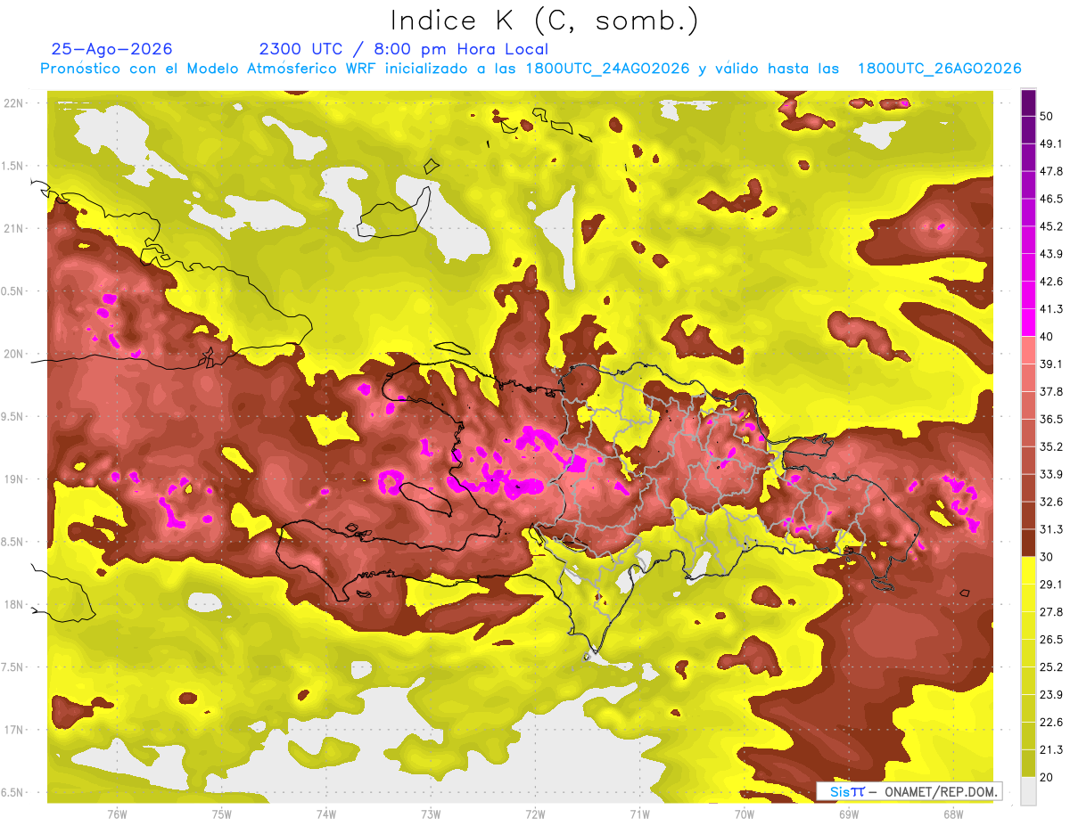The image size is (1070, 826).
Task: Click the "73W" longitude label
Action: pos(431,814)
